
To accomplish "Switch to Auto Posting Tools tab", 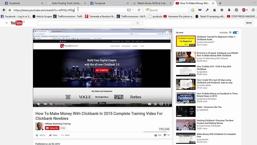I will click(67, 3).
